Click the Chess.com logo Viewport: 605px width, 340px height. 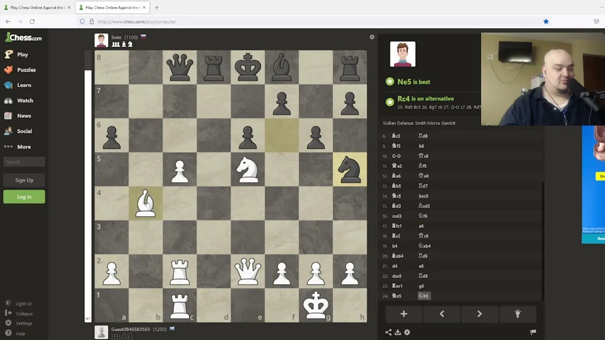pyautogui.click(x=23, y=38)
